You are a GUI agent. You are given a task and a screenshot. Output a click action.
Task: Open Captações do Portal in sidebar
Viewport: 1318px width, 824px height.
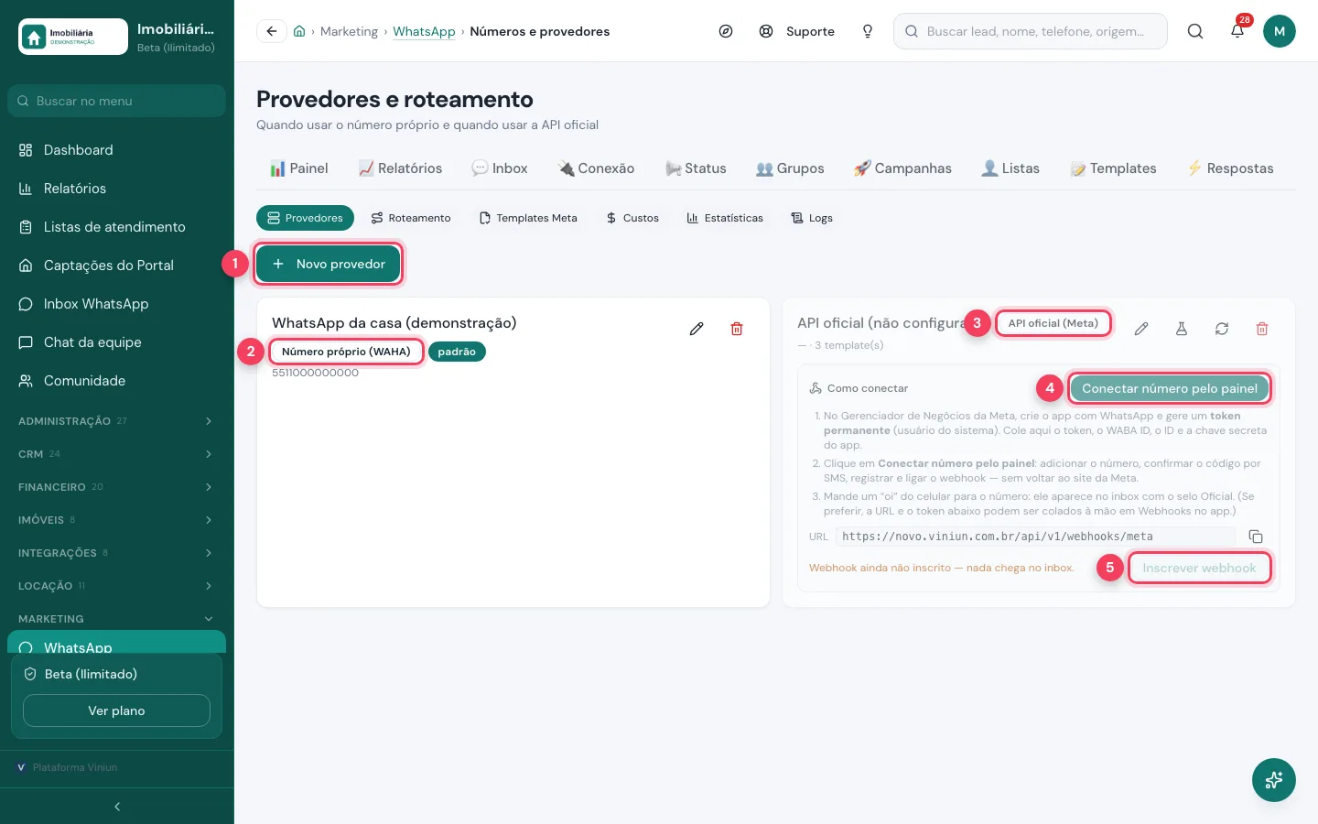coord(116,266)
